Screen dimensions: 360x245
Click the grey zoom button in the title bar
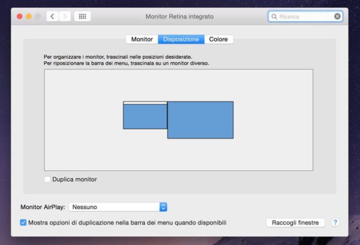[x=38, y=16]
